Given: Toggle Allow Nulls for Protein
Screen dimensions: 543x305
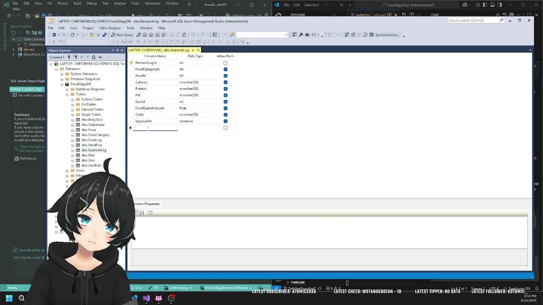Looking at the screenshot, I should [225, 89].
